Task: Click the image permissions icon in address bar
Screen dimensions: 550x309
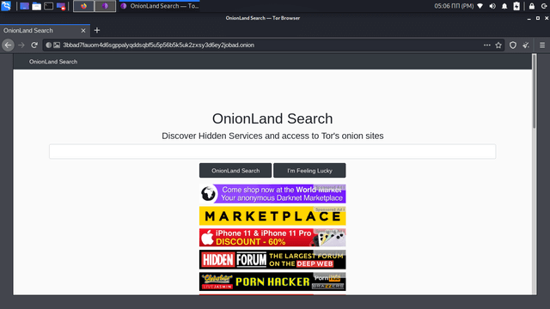Action: click(x=57, y=45)
